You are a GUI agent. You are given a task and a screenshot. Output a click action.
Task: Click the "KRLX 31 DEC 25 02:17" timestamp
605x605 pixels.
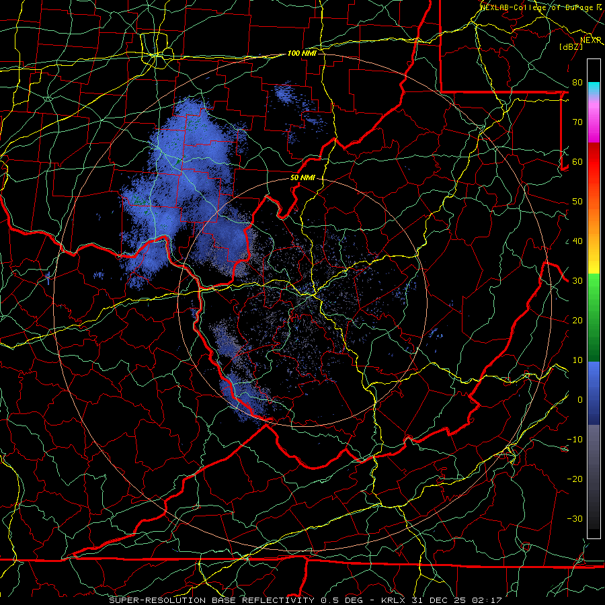pos(442,600)
